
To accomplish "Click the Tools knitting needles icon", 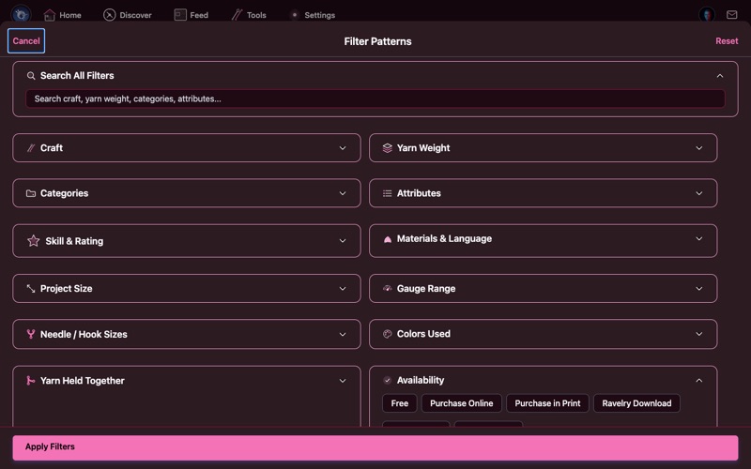I will pos(238,15).
